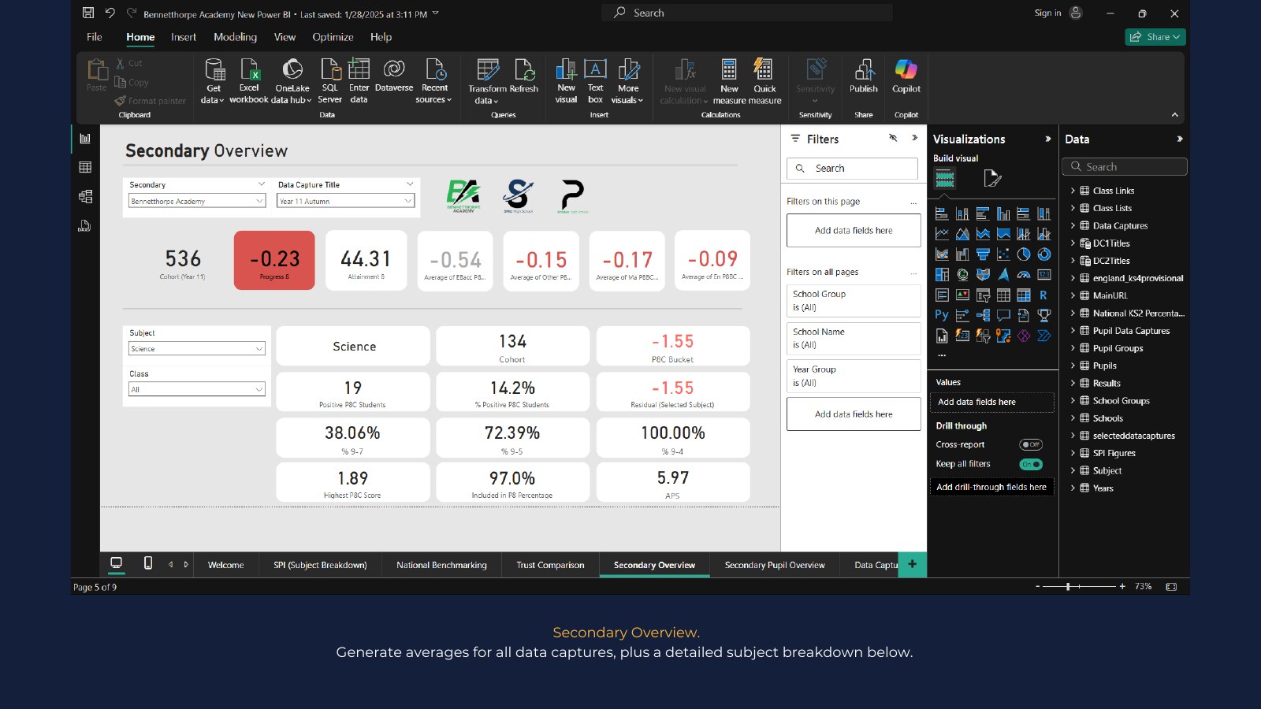Open Class slicer dropdown
1261x709 pixels.
[x=197, y=389]
